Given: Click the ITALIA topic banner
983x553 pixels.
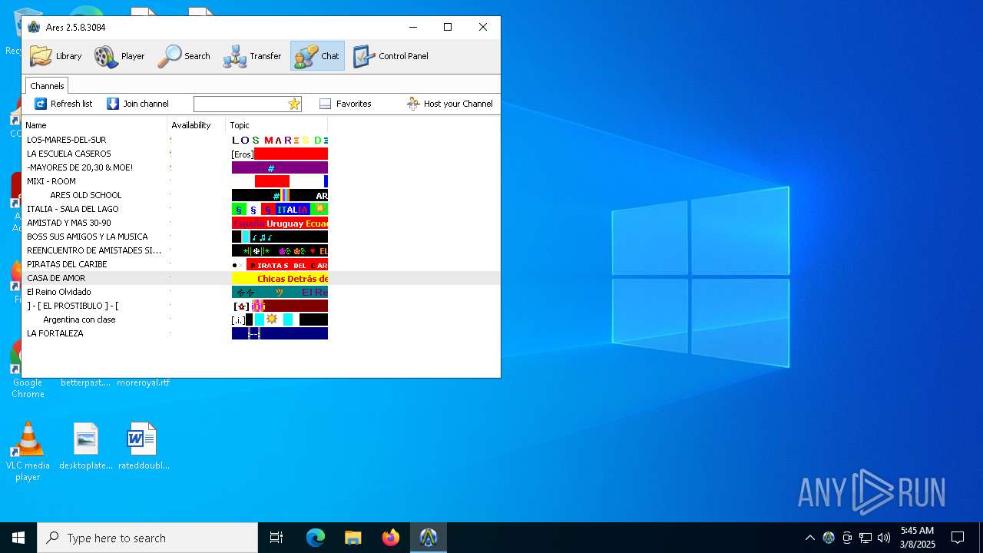Looking at the screenshot, I should pos(280,209).
